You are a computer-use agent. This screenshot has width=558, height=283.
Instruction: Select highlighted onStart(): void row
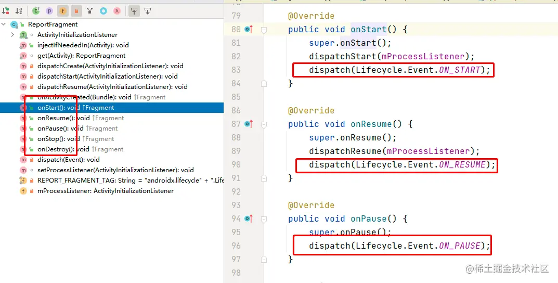112,108
